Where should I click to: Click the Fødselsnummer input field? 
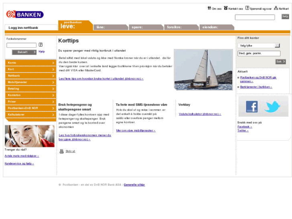pos(21,45)
